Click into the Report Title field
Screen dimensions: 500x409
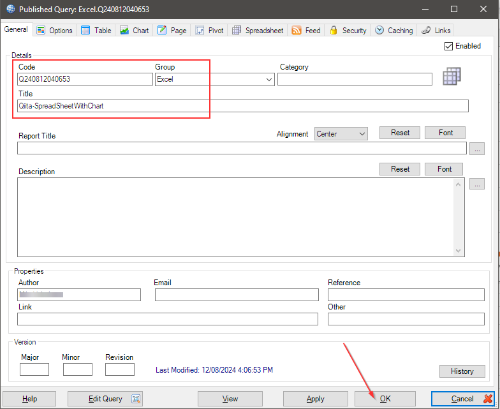242,148
